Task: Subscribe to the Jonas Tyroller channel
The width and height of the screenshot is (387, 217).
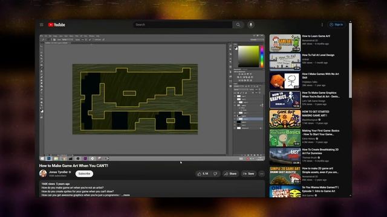Action: point(84,174)
